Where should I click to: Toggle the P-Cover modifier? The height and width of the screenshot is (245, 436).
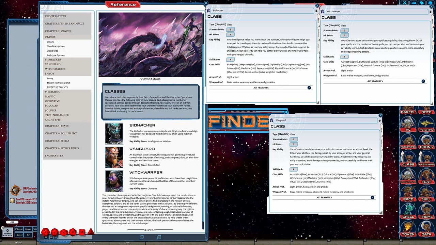click(x=19, y=229)
